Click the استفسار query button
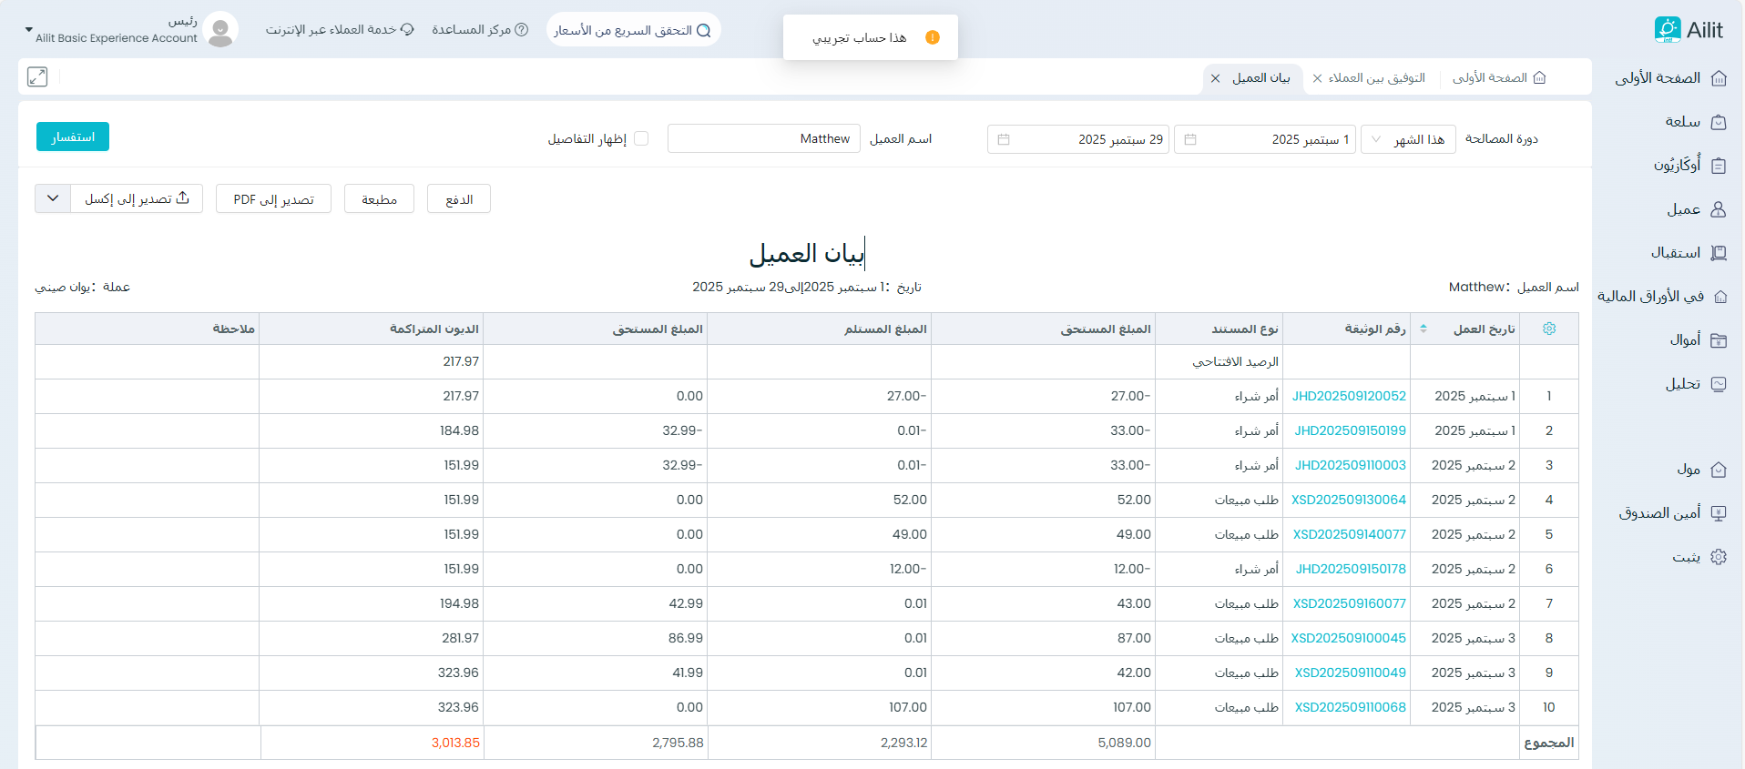Screen dimensions: 1745x769 point(73,137)
